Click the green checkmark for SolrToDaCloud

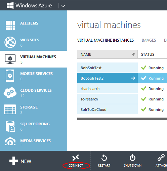(143, 109)
